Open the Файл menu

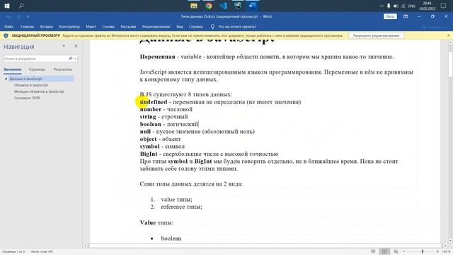[8, 27]
